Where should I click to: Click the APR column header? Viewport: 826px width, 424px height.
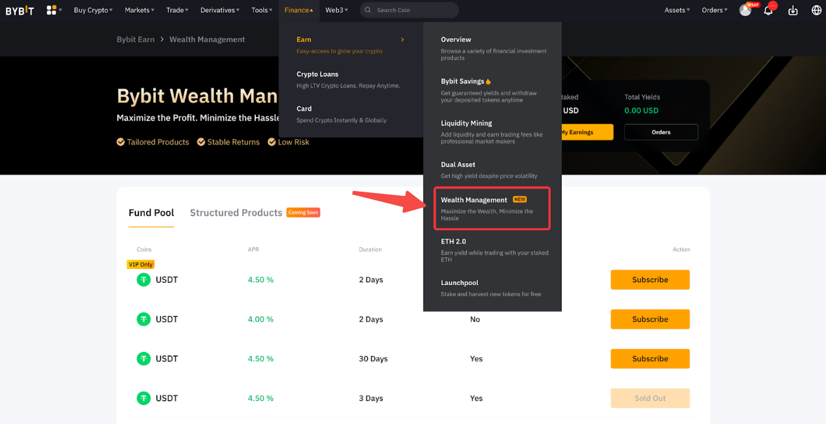(254, 249)
